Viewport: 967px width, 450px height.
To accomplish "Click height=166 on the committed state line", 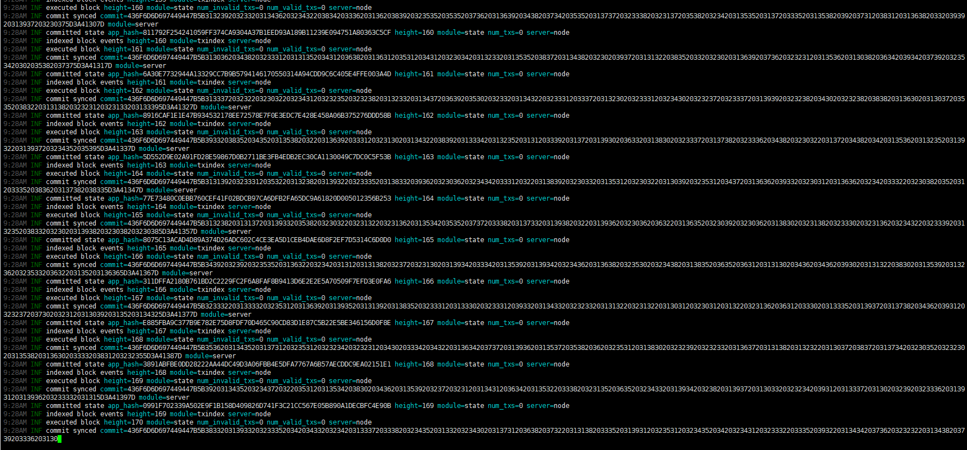I will click(414, 281).
